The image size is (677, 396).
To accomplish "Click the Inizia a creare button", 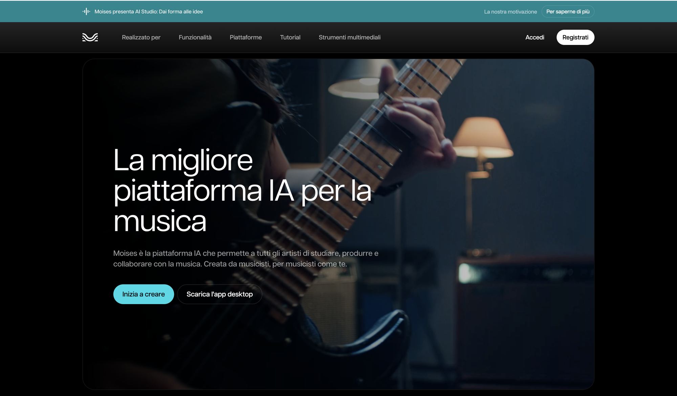I will (144, 294).
